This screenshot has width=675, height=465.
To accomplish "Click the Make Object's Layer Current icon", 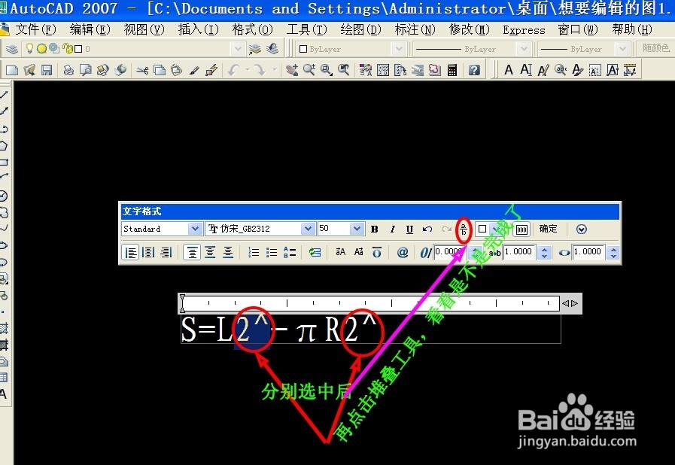I will tap(255, 49).
